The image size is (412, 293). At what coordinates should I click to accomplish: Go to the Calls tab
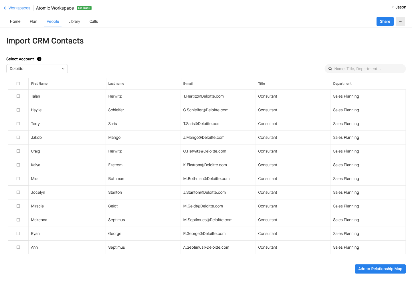[x=93, y=21]
